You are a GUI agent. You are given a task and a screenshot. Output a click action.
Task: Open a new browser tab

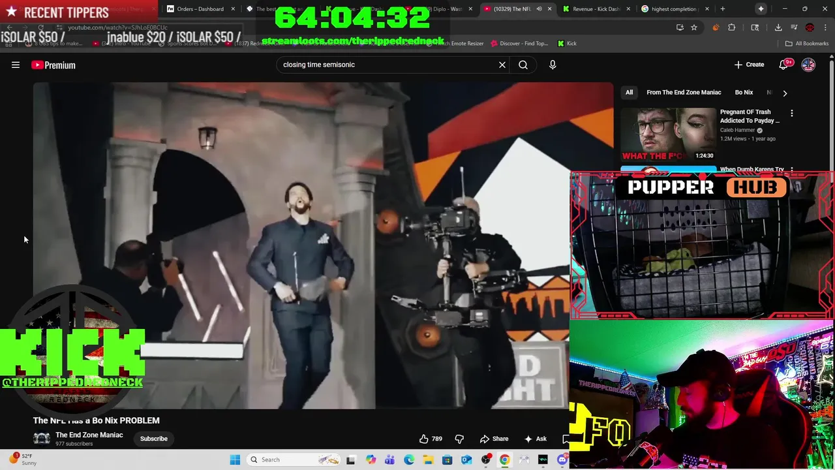[722, 9]
